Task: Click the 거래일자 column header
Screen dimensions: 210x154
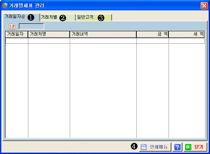Action: pos(16,34)
